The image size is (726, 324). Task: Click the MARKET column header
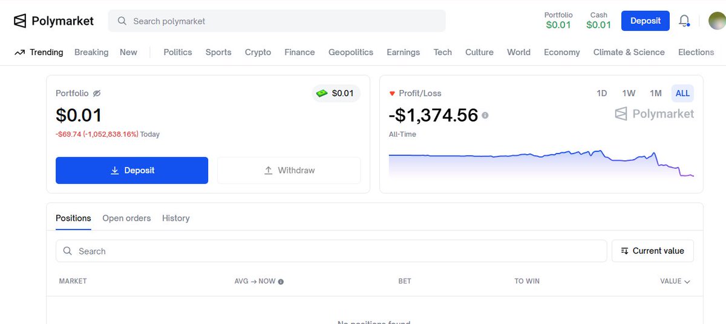pyautogui.click(x=73, y=282)
